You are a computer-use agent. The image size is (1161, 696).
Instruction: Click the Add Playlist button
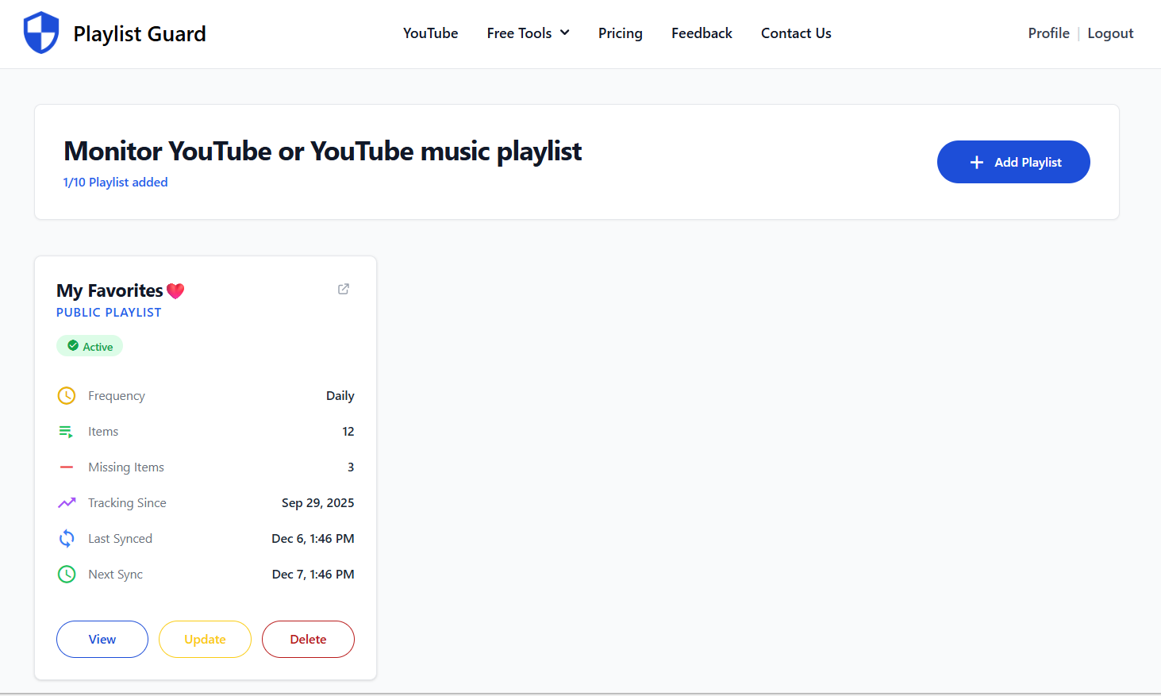coord(1013,162)
